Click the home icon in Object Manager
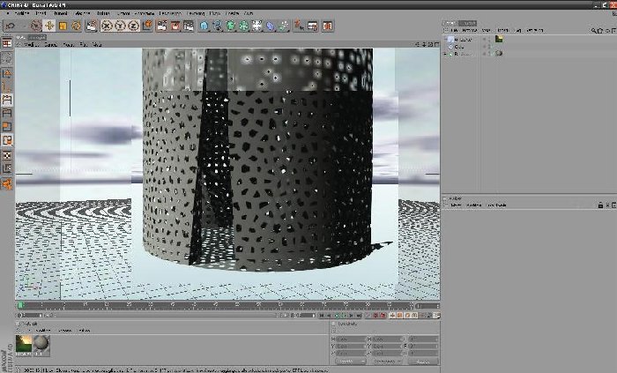This screenshot has height=373, width=617. coord(600,30)
